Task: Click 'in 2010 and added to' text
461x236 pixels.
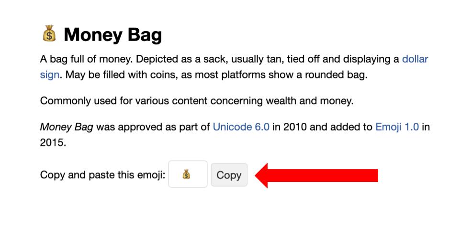Action: click(x=323, y=127)
